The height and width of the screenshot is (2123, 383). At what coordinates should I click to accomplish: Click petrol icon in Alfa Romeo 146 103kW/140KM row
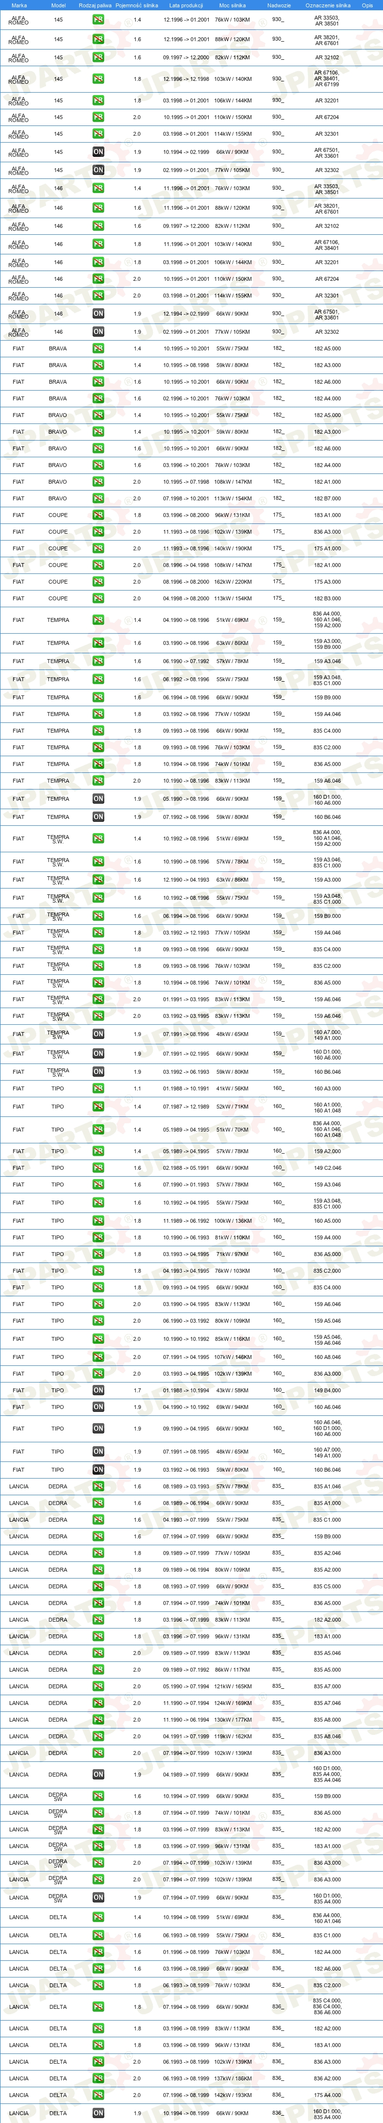click(98, 244)
